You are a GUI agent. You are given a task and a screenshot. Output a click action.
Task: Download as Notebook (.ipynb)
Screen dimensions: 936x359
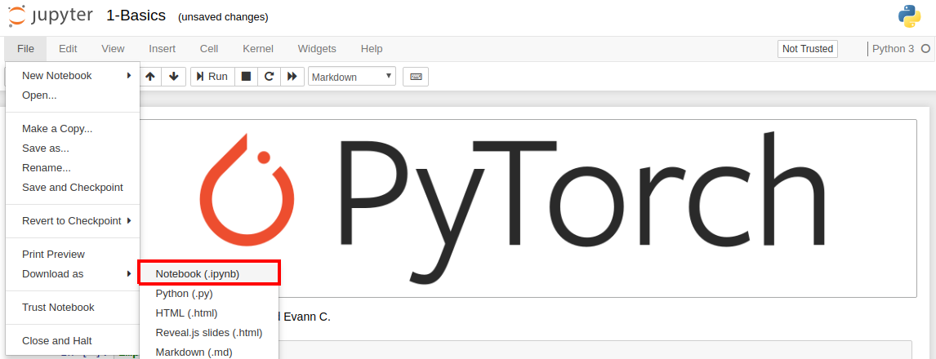[209, 273]
